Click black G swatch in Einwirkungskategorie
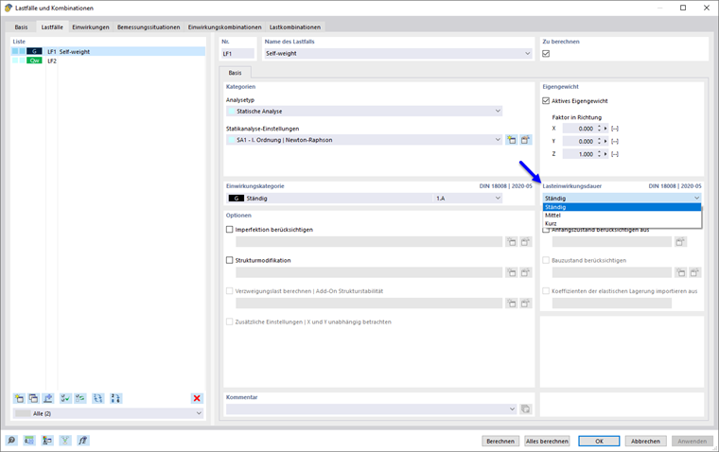The height and width of the screenshot is (452, 719). pyautogui.click(x=237, y=198)
